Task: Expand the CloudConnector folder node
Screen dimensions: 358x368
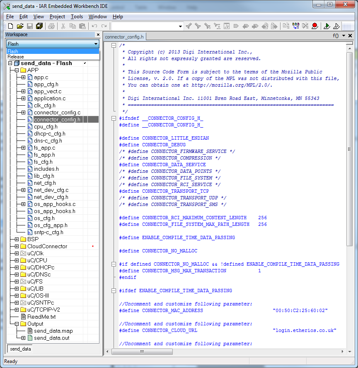Action: point(17,246)
